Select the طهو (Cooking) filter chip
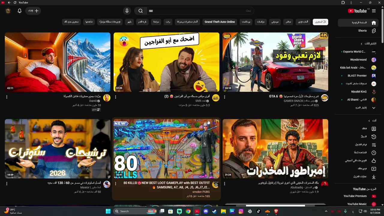 (129, 22)
